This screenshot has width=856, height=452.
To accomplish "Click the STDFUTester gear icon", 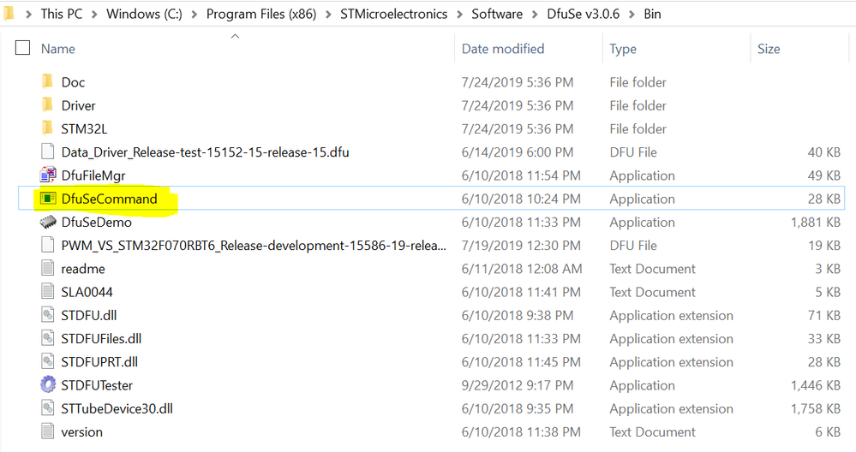I will coord(48,385).
